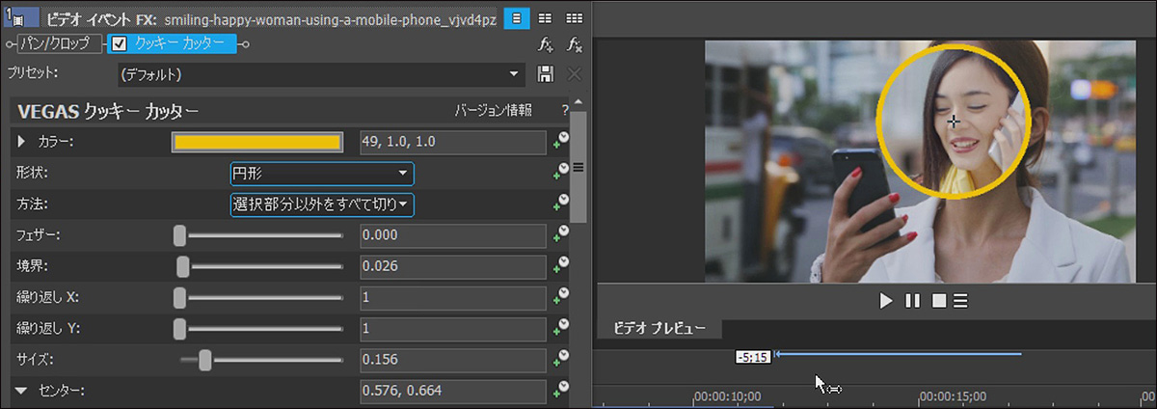
Task: Delete preset with the X icon
Action: 574,74
